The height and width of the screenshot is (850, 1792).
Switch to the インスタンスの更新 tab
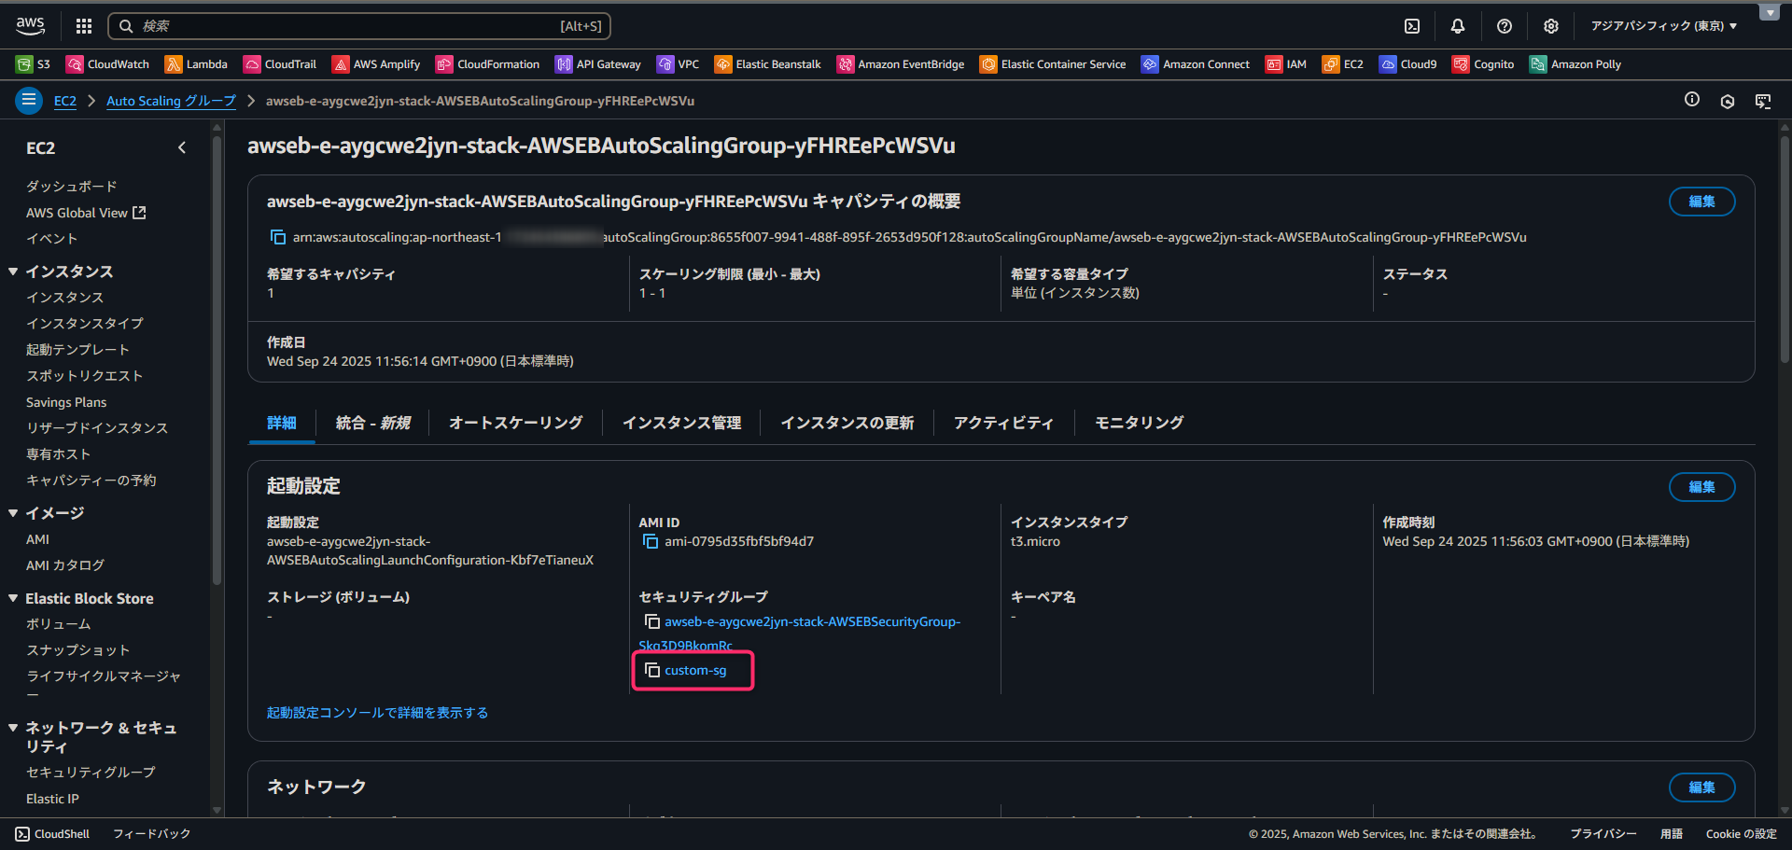click(x=847, y=423)
